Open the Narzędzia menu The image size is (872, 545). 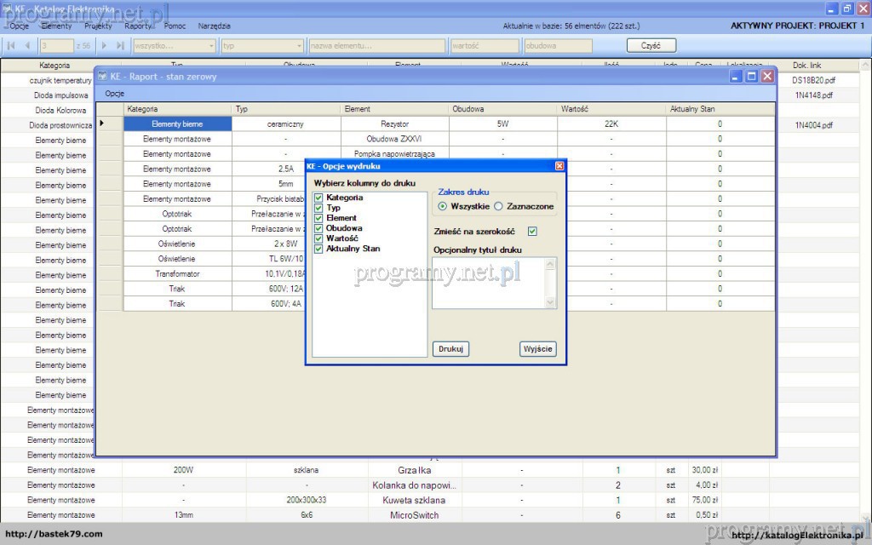[214, 26]
